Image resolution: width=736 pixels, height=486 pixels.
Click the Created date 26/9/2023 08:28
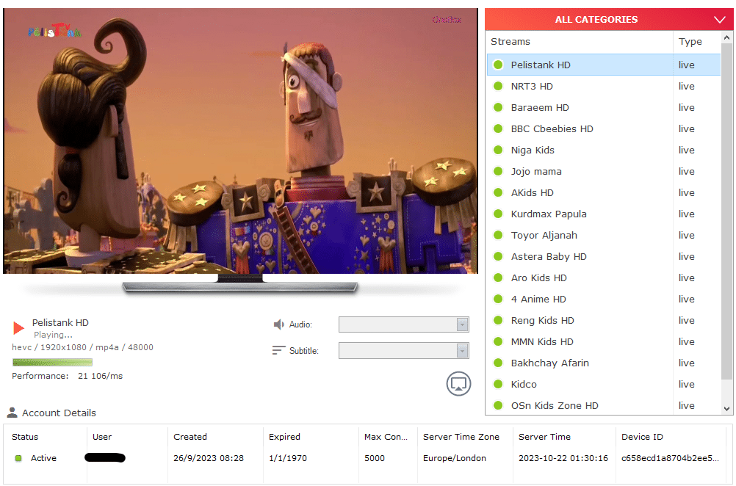click(209, 458)
